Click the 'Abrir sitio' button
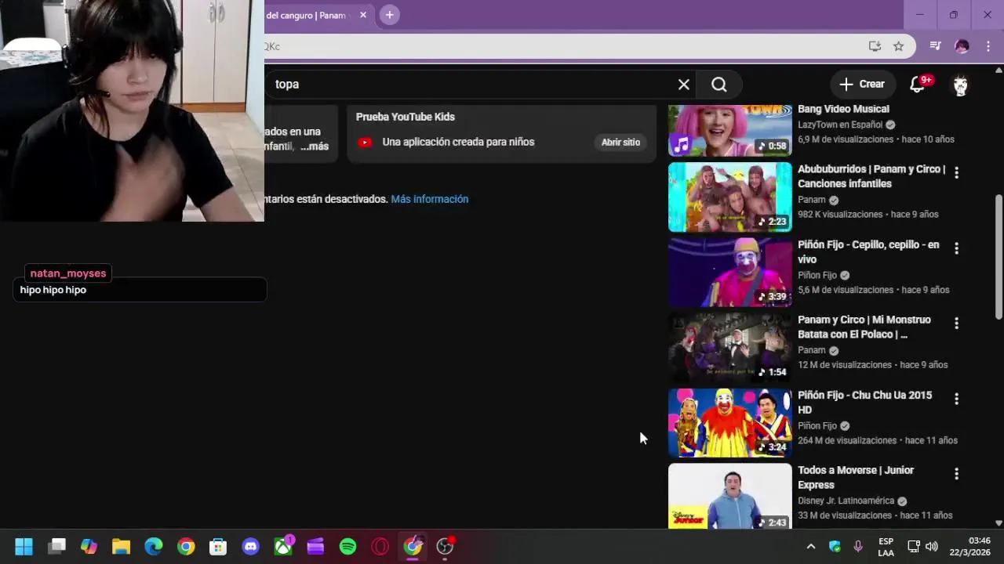Screen dimensions: 1004x564 [x=620, y=142]
